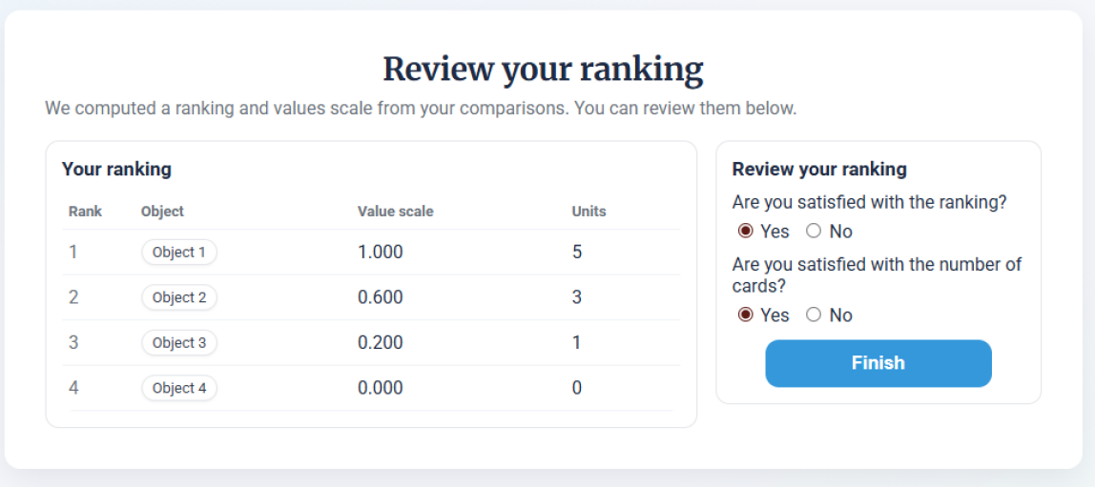
Task: Click the 1.000 value scale cell
Action: [381, 253]
